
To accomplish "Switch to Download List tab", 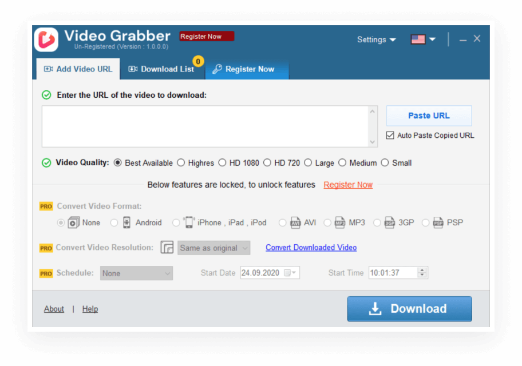I will pos(162,69).
